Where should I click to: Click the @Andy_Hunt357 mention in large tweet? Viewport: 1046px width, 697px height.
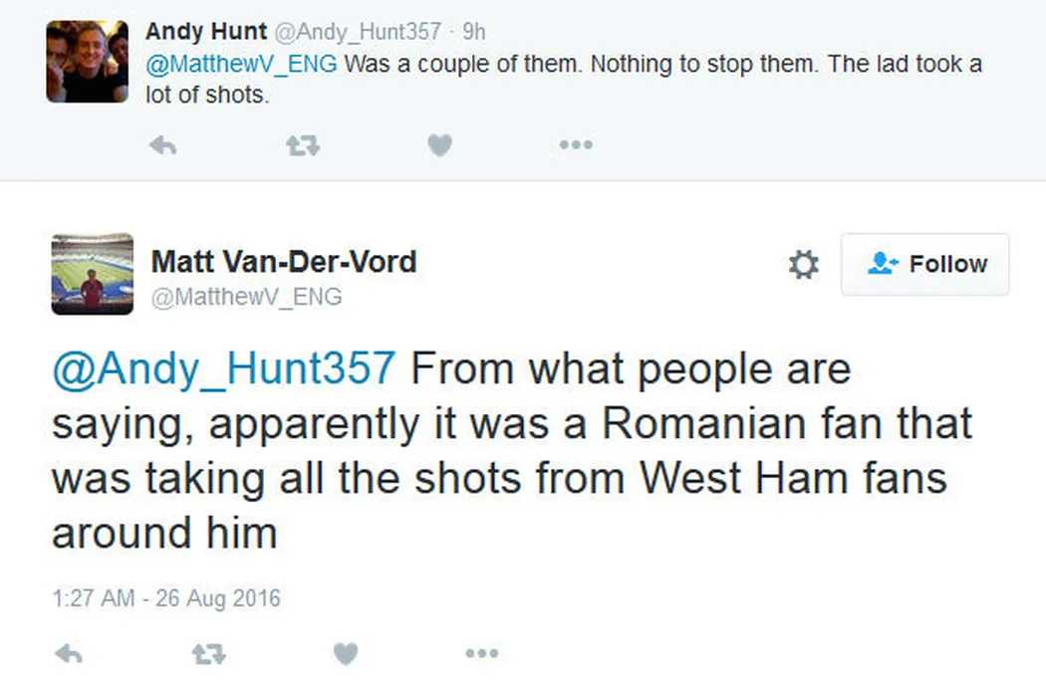[223, 369]
